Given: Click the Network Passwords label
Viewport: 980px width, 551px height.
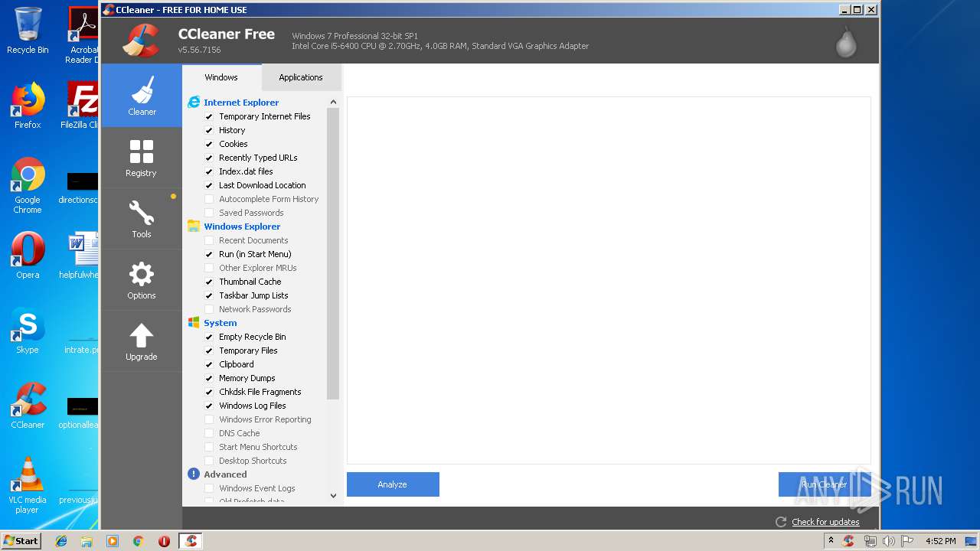Looking at the screenshot, I should click(x=255, y=309).
